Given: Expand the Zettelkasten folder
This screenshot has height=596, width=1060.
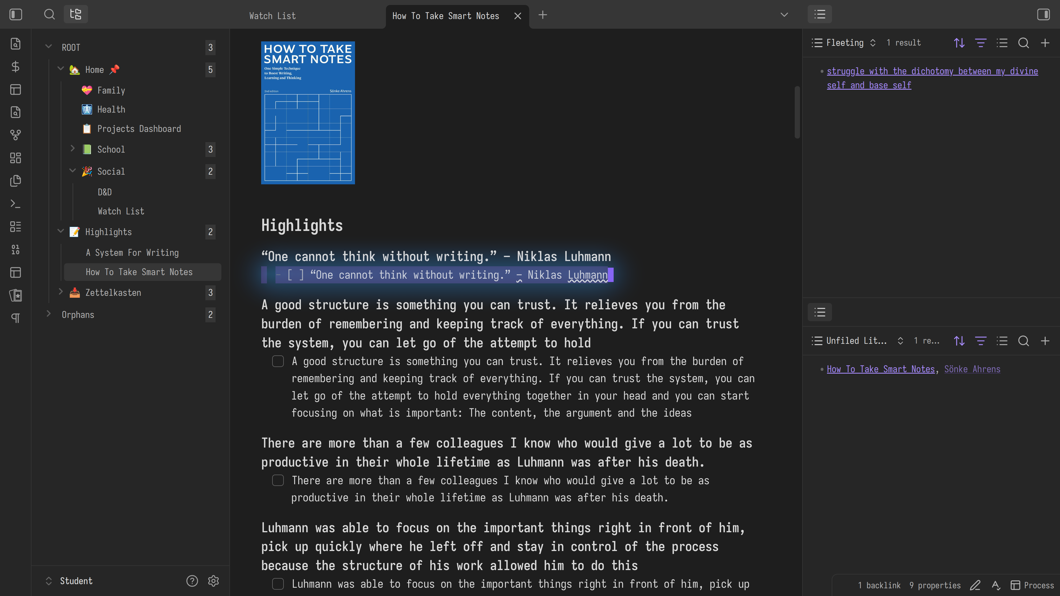Looking at the screenshot, I should coord(60,292).
